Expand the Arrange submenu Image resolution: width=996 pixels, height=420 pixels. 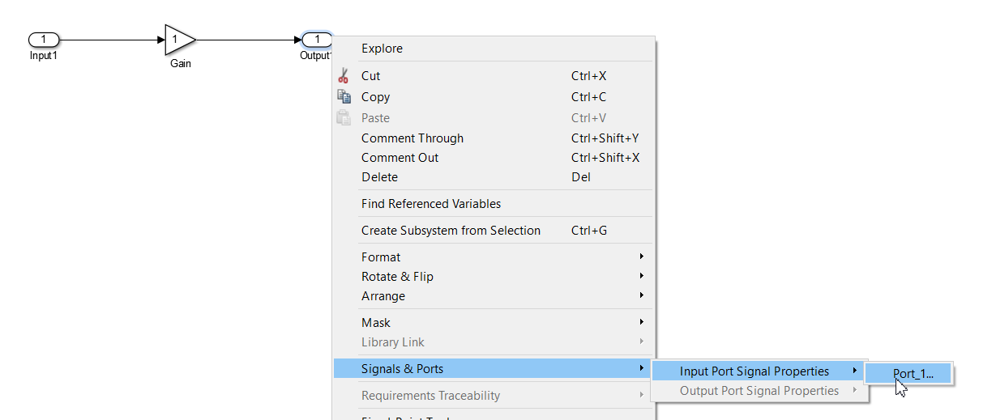[383, 296]
